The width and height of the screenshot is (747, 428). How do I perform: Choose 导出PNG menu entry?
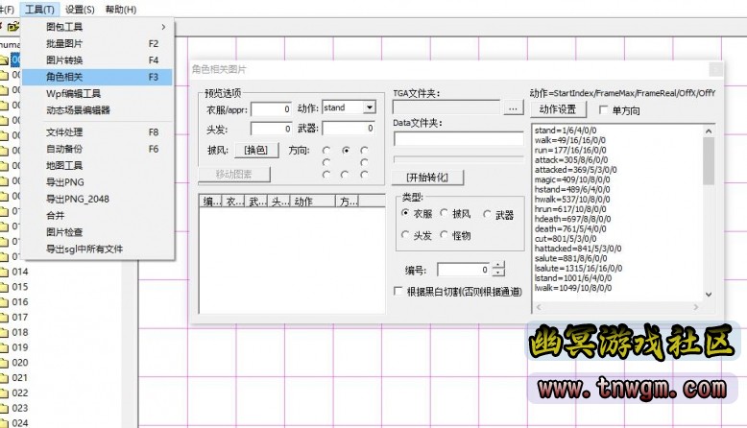tap(97, 182)
